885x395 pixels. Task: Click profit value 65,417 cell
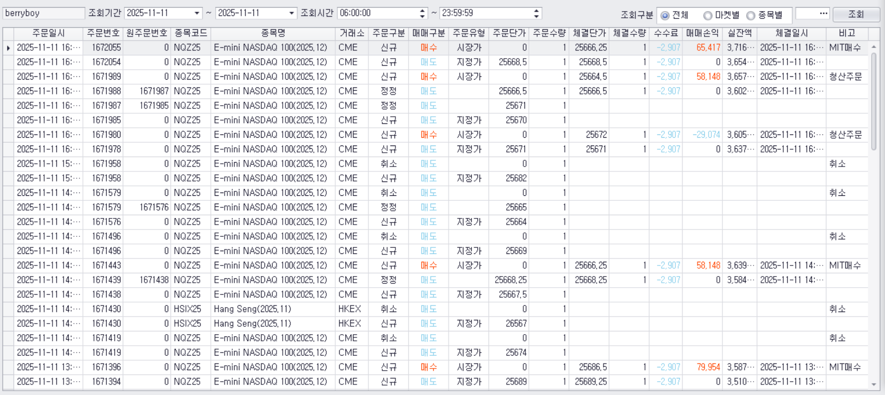pos(702,48)
